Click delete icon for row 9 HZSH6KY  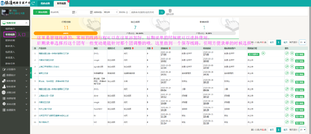click(292, 109)
